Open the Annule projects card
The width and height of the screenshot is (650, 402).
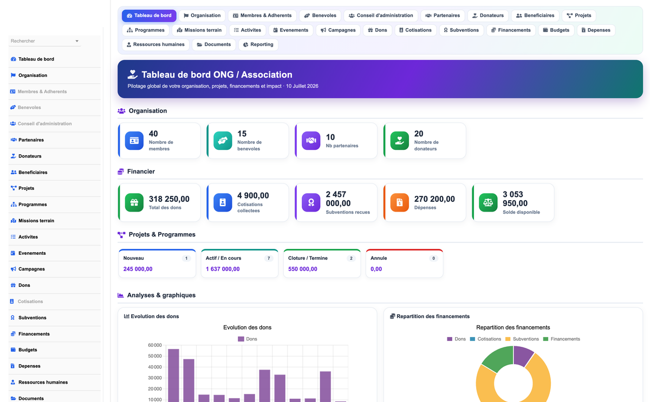[x=404, y=263]
